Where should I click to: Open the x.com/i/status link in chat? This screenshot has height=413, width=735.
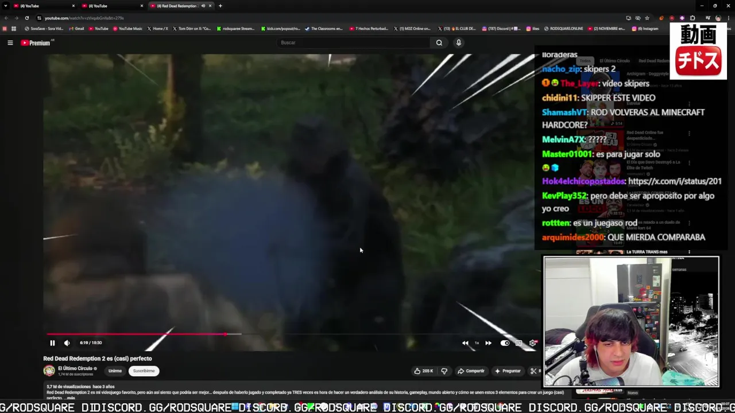click(x=675, y=181)
